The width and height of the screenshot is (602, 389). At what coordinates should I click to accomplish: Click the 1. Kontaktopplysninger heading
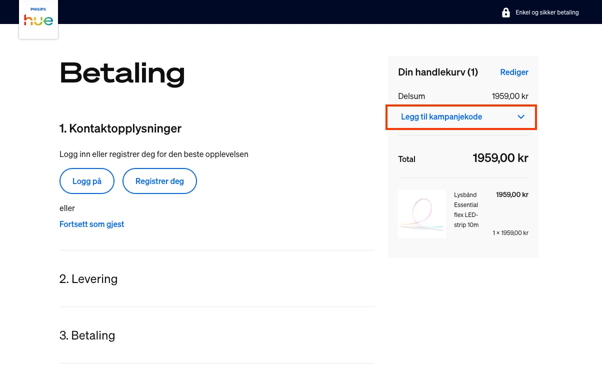click(120, 128)
